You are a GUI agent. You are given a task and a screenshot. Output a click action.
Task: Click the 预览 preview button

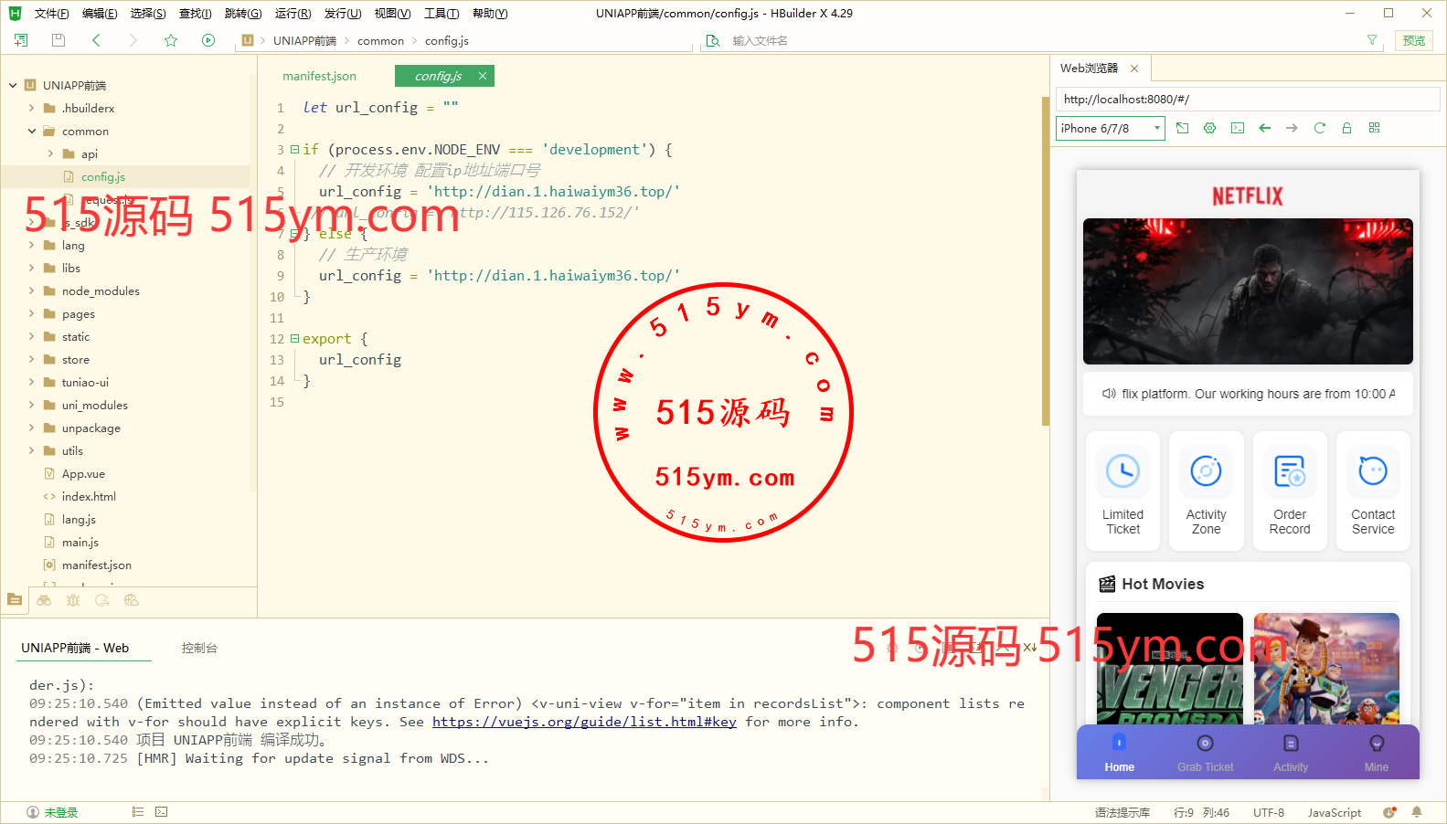(1413, 40)
